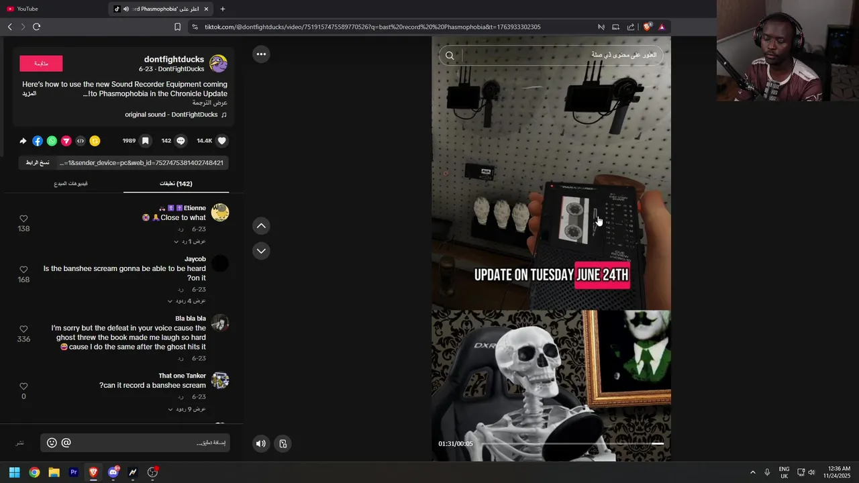Toggle auto-scroll icon beside volume button
The width and height of the screenshot is (859, 483).
point(283,443)
